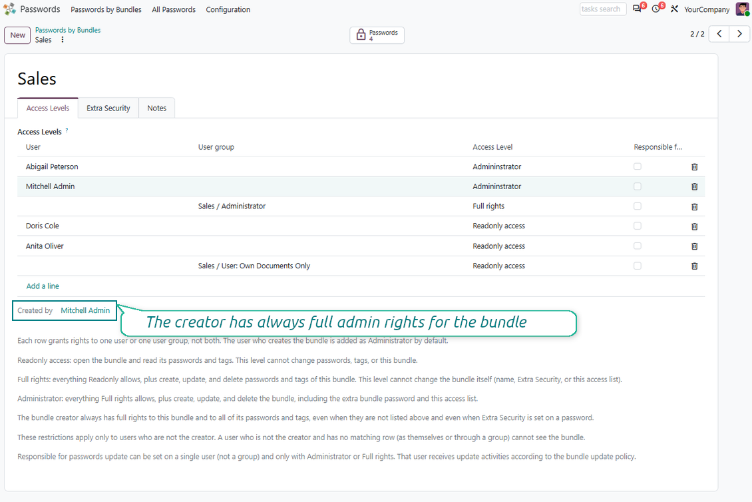
Task: Show the Access Levels help tooltip
Action: click(x=67, y=130)
